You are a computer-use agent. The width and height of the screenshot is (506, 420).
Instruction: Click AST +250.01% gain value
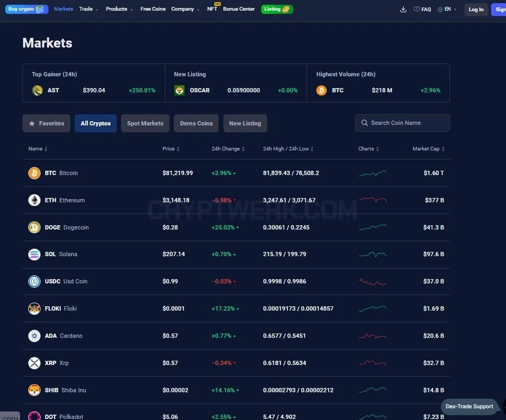142,91
